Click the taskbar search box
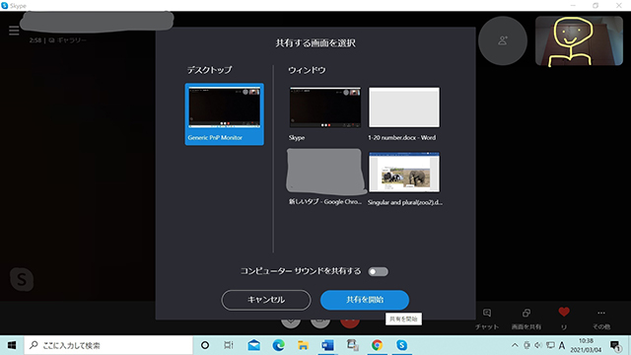 (108, 345)
